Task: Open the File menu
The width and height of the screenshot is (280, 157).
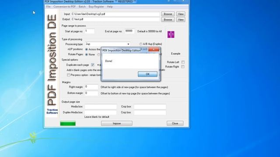Action: (x=49, y=7)
